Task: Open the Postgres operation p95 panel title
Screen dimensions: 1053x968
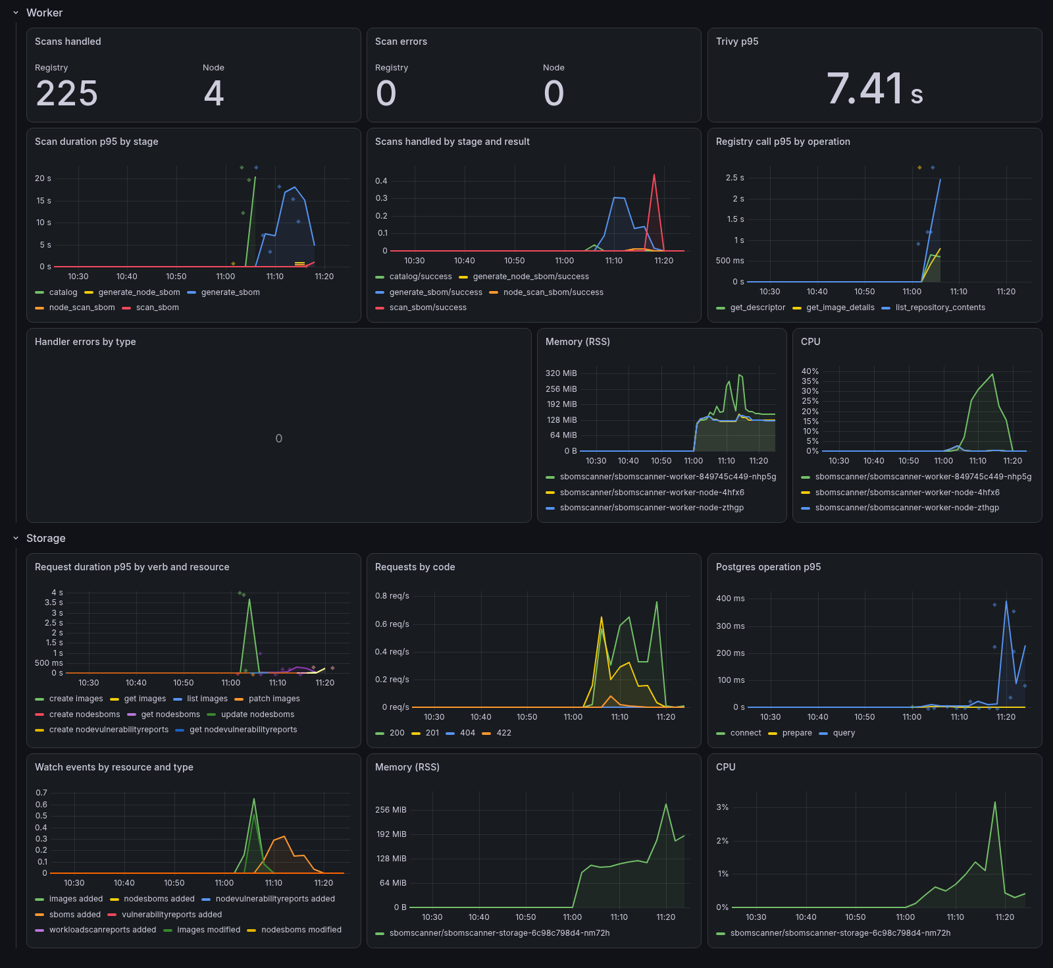Action: 768,567
